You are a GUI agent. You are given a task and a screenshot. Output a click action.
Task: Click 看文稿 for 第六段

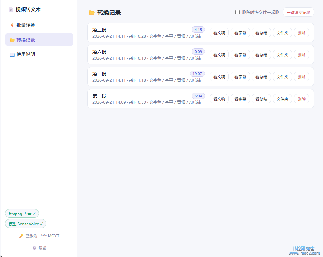click(219, 55)
